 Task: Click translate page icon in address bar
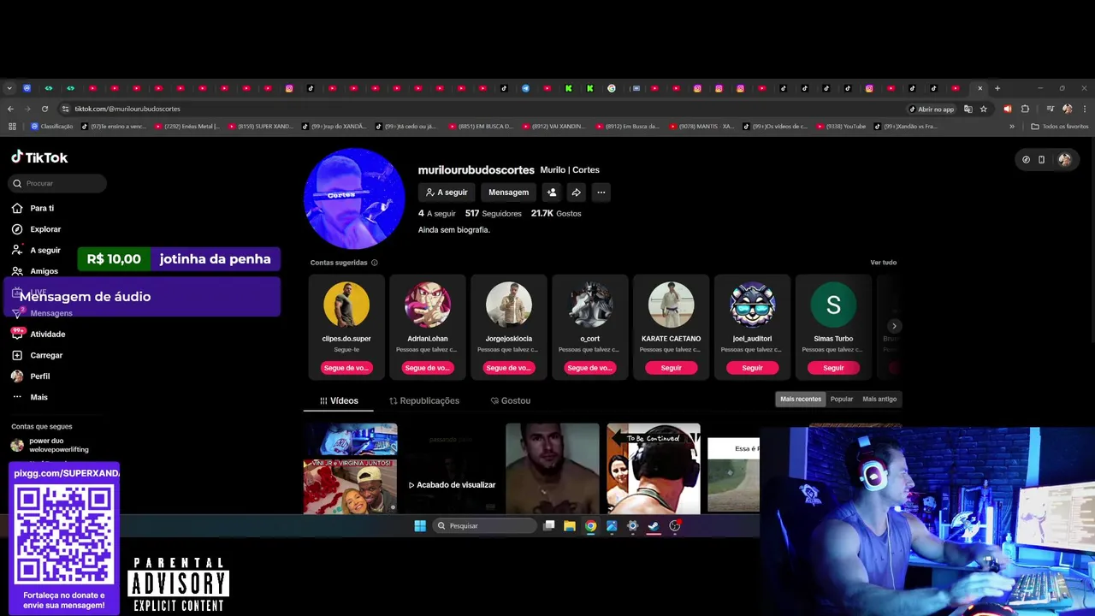click(x=968, y=109)
